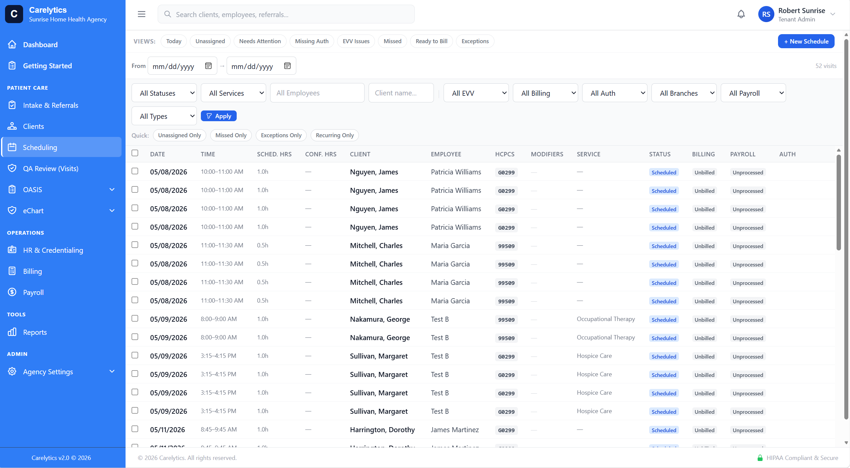Screen dimensions: 850x468
Task: Click the Billing calculator icon
Action: [x=12, y=271]
